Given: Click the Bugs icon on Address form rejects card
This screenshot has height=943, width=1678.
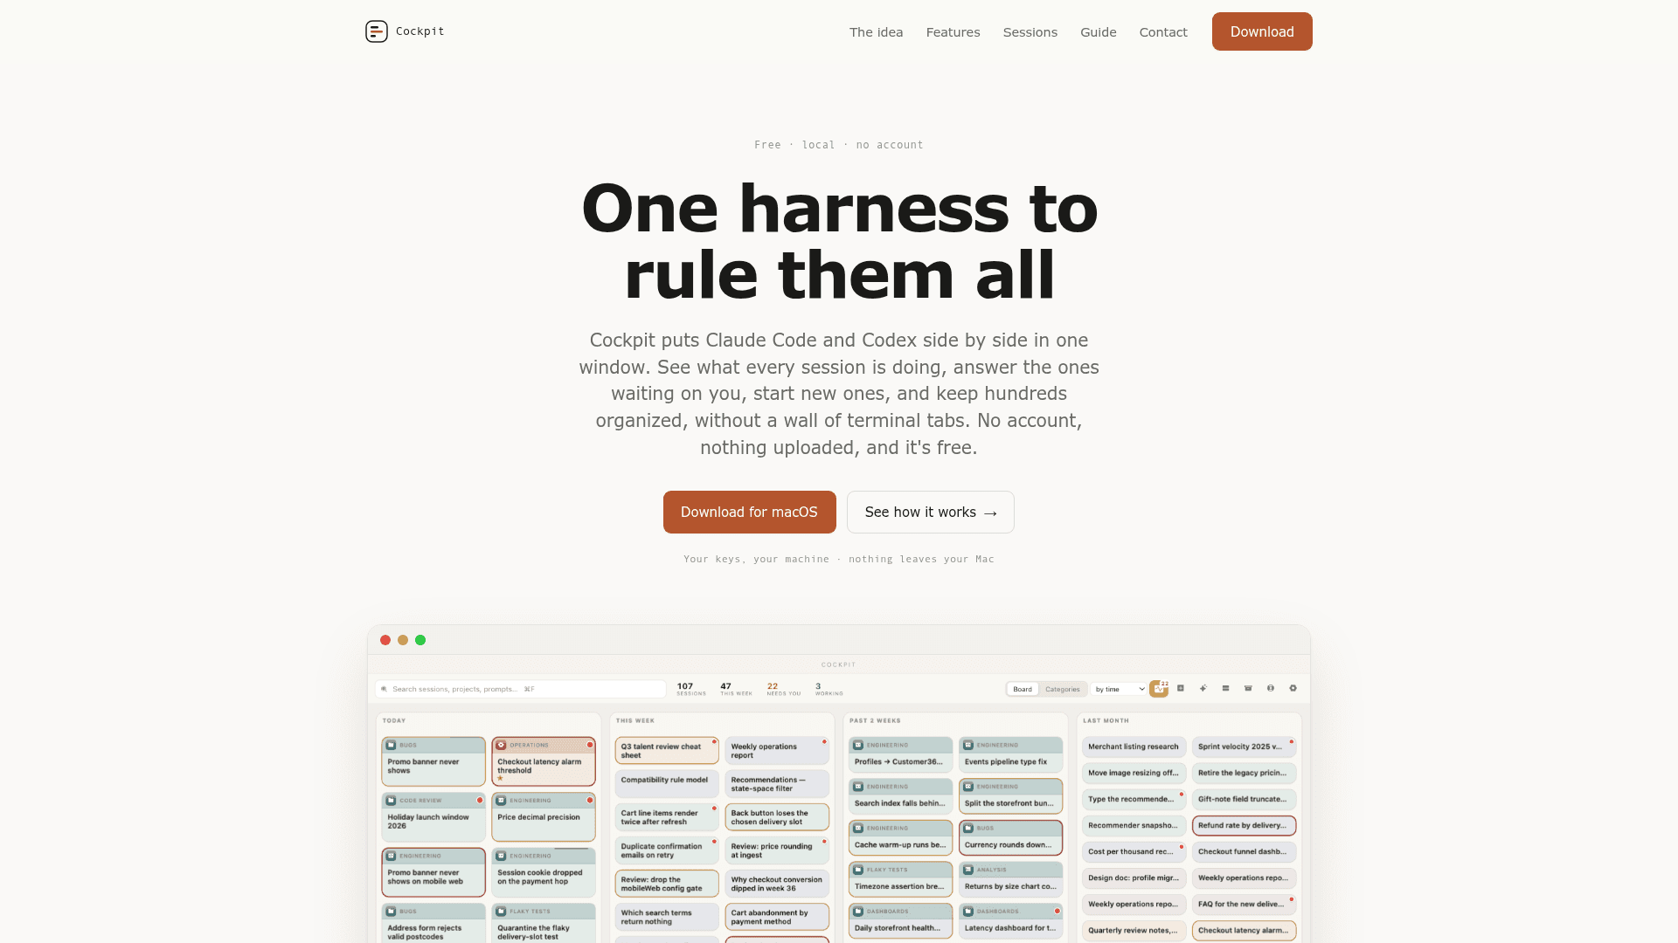Looking at the screenshot, I should pyautogui.click(x=391, y=911).
